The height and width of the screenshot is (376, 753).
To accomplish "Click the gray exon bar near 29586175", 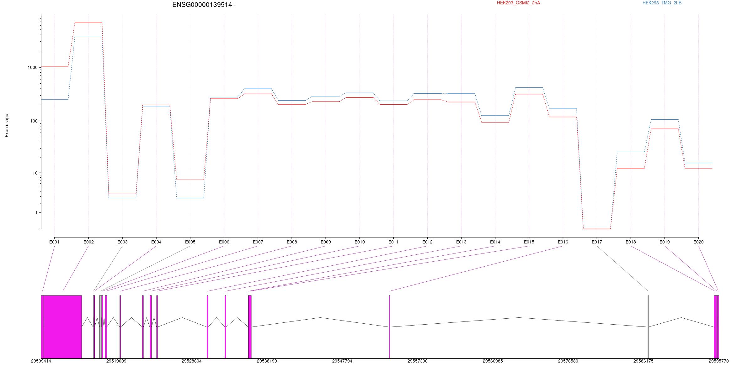I will pos(648,327).
